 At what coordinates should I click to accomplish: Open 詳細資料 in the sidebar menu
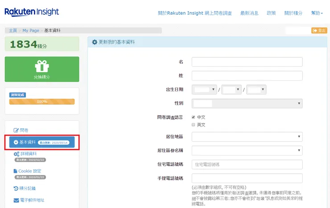coord(29,154)
